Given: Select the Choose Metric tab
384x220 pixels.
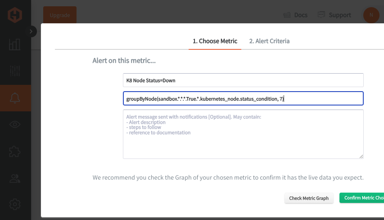Looking at the screenshot, I should click(x=215, y=41).
